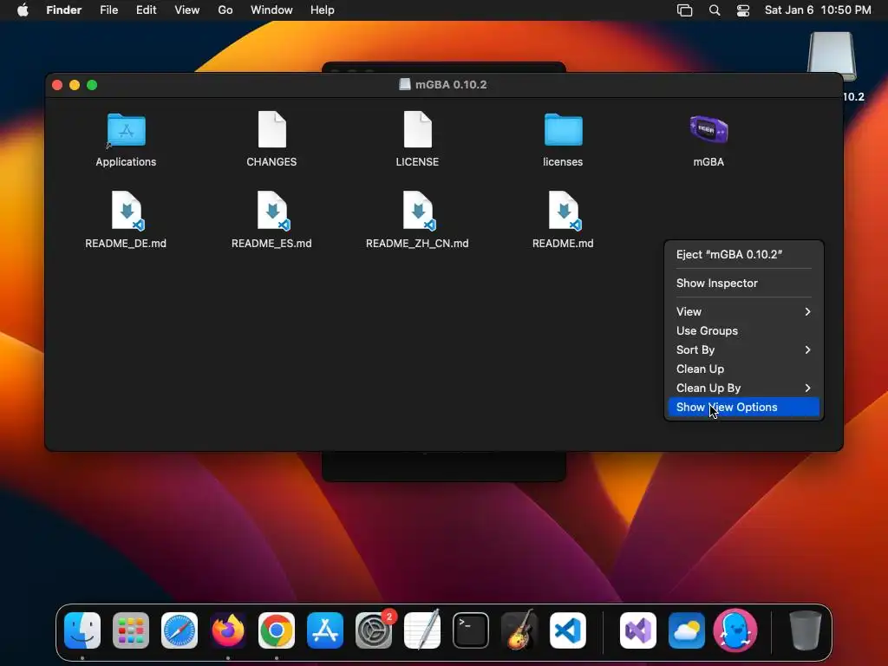Open the File menu
Image resolution: width=888 pixels, height=666 pixels.
[108, 10]
